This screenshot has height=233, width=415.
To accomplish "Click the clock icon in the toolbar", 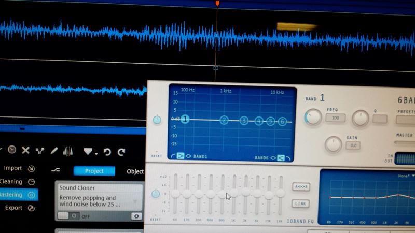I will (x=11, y=150).
